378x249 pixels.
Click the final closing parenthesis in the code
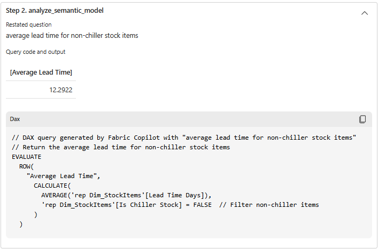tap(21, 224)
